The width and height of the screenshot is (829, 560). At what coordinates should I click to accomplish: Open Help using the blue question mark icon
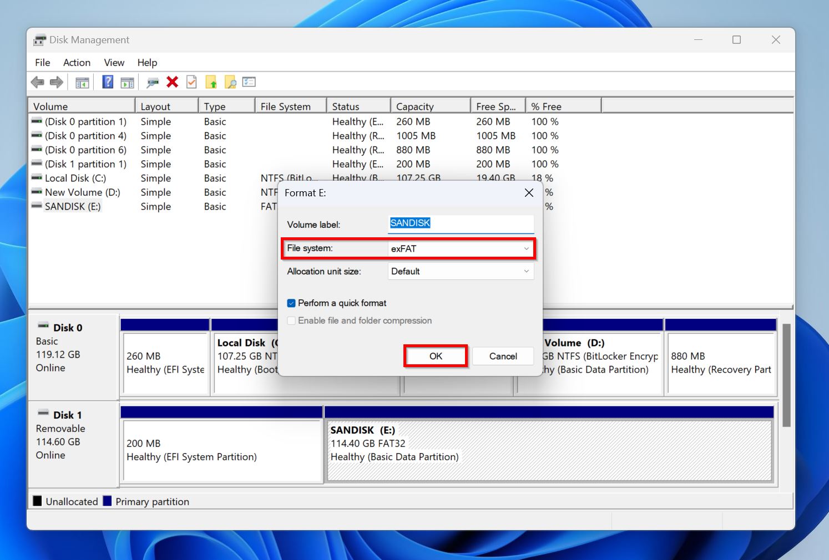coord(107,82)
